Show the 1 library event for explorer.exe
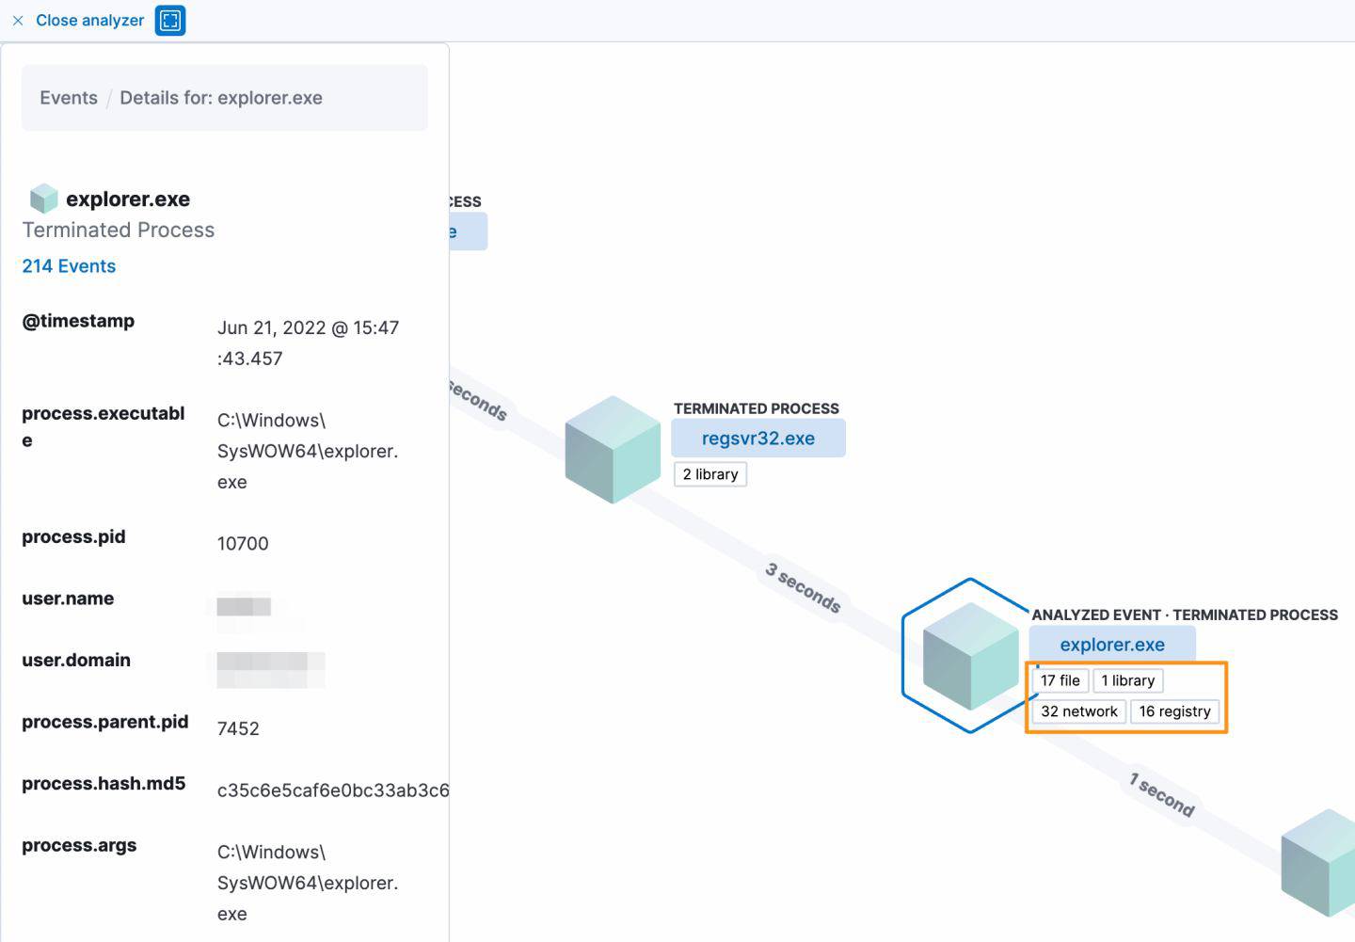 coord(1127,680)
